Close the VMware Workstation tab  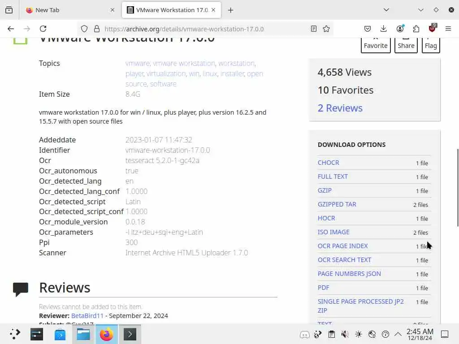click(213, 10)
